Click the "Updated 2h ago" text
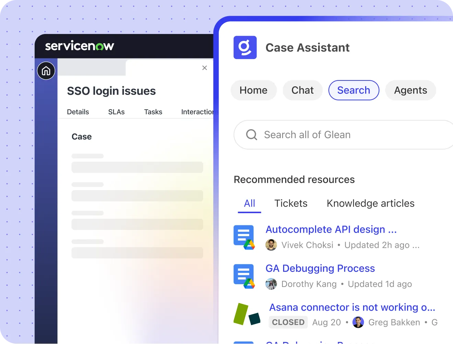The height and width of the screenshot is (344, 453). click(377, 245)
